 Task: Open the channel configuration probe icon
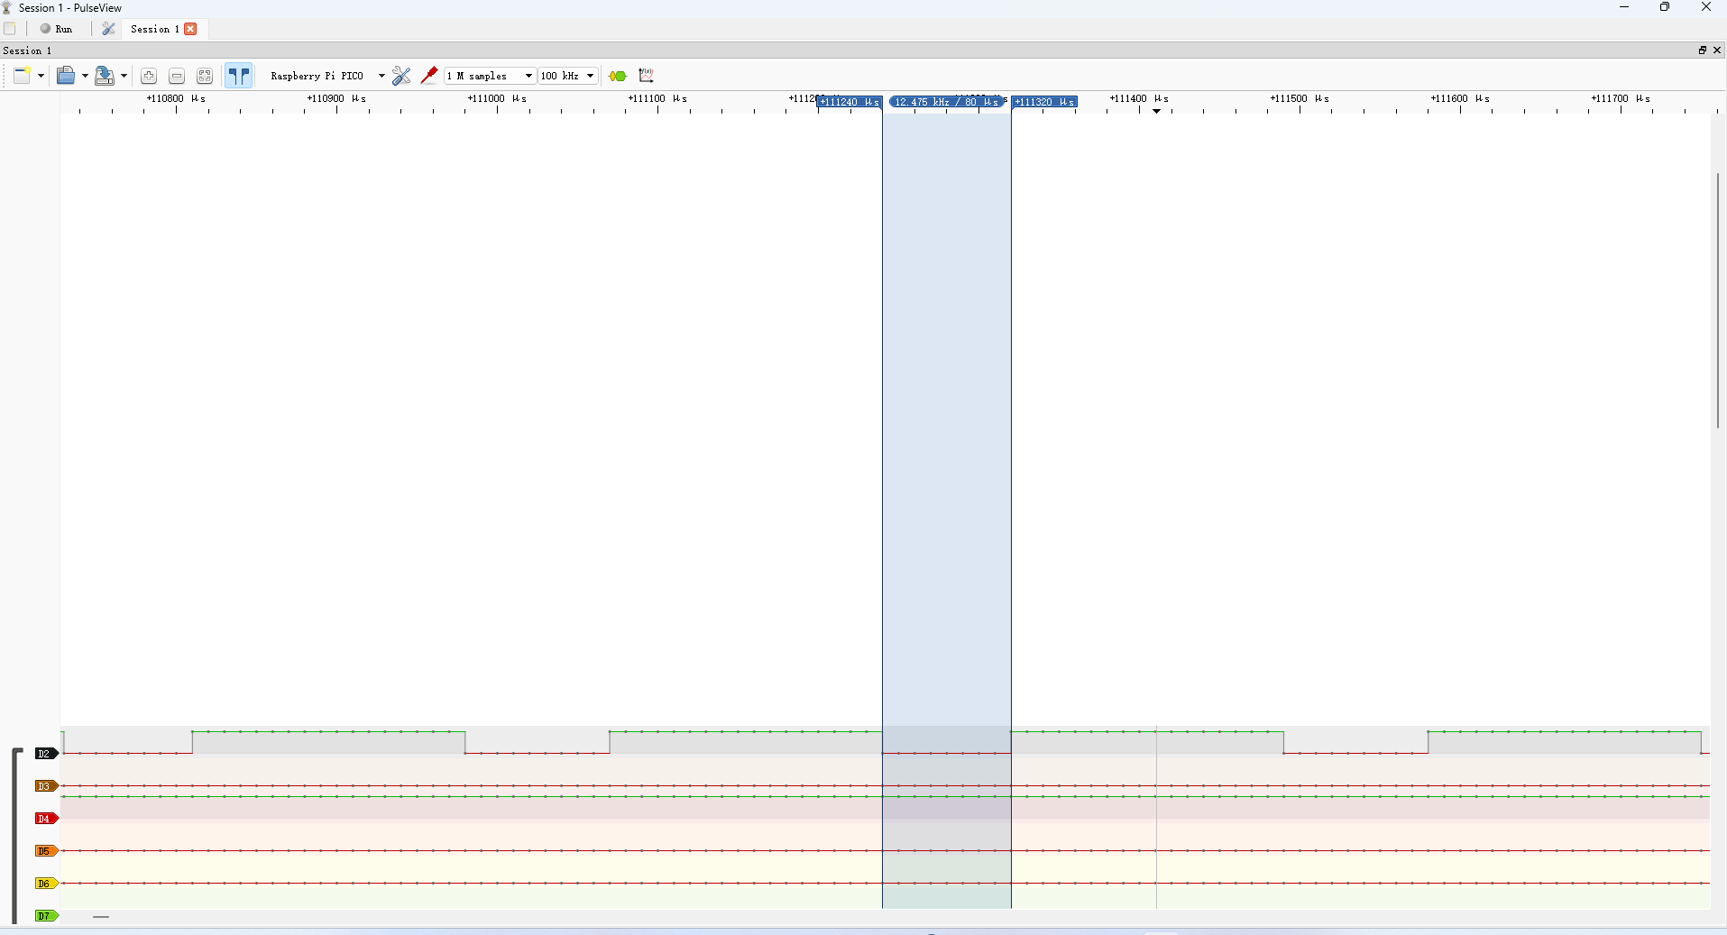[x=429, y=76]
